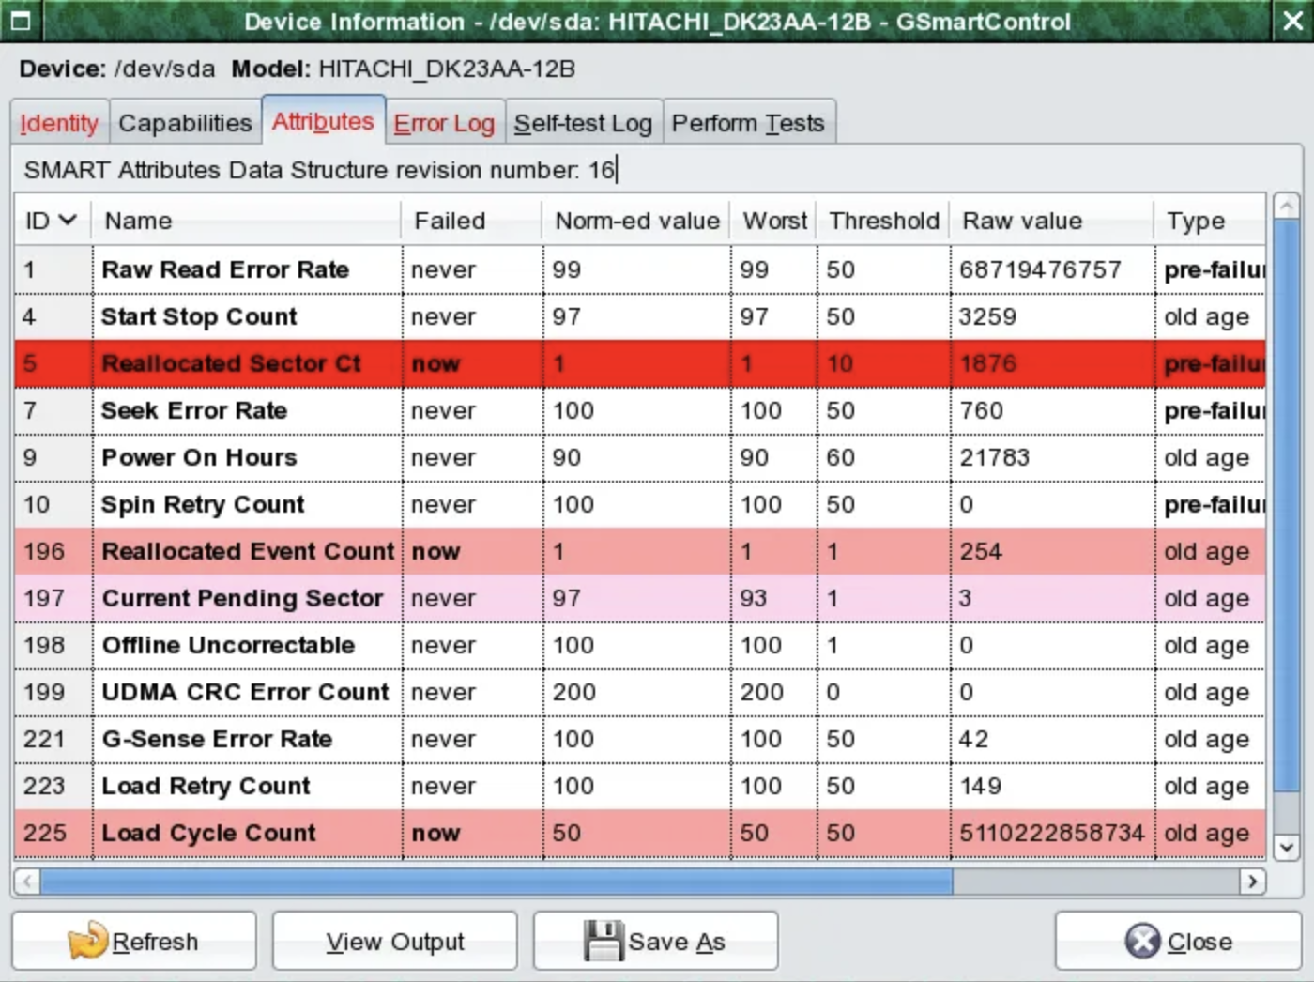Open the Self-test Log tab

click(583, 123)
